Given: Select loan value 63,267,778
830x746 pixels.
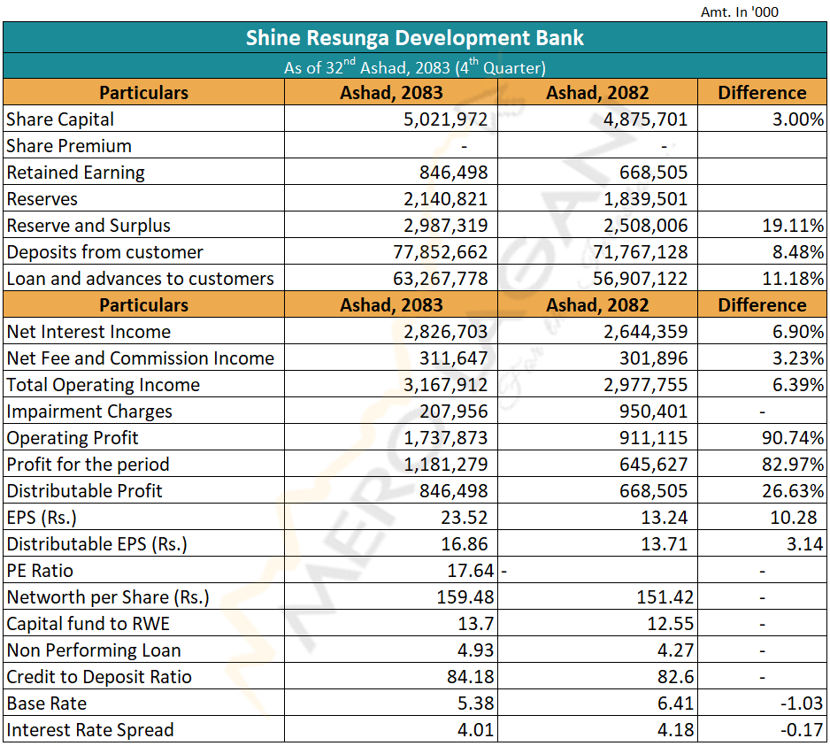Looking at the screenshot, I should 441,278.
